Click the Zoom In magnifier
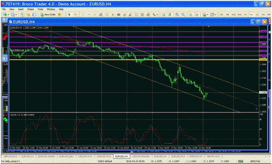Screen dimensions: 272x164 point(177,15)
